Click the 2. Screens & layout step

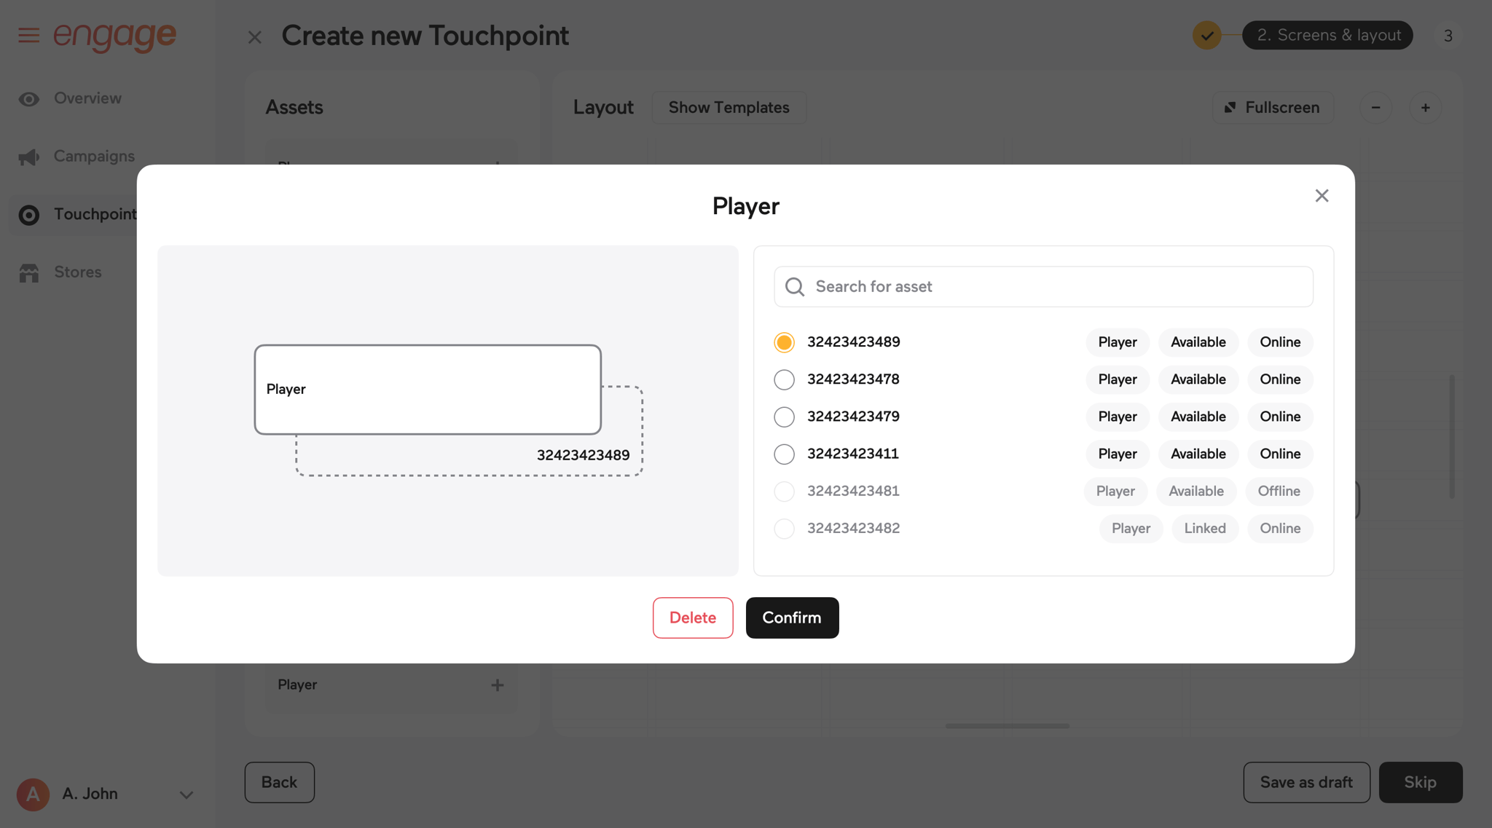(x=1327, y=35)
